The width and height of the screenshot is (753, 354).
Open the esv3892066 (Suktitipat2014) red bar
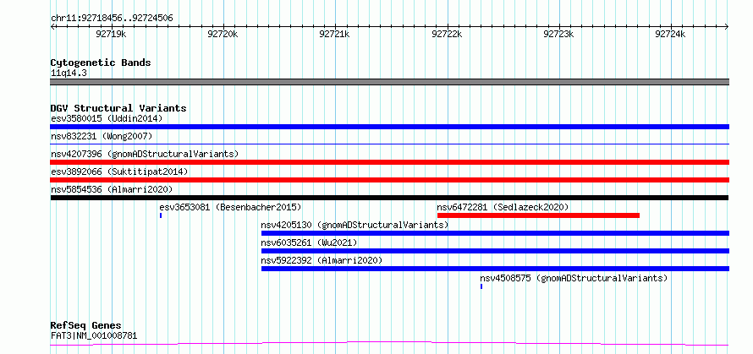pos(389,180)
